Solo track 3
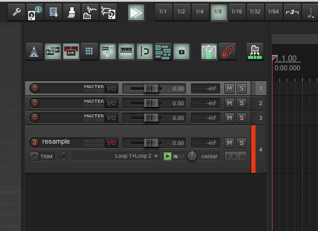This screenshot has height=231, width=318. tap(241, 118)
